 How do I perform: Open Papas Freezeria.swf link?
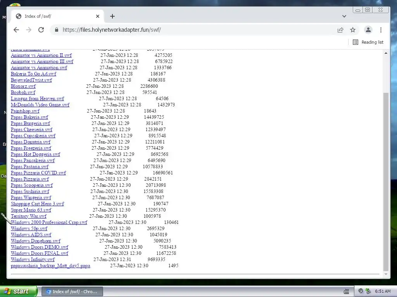[31, 148]
